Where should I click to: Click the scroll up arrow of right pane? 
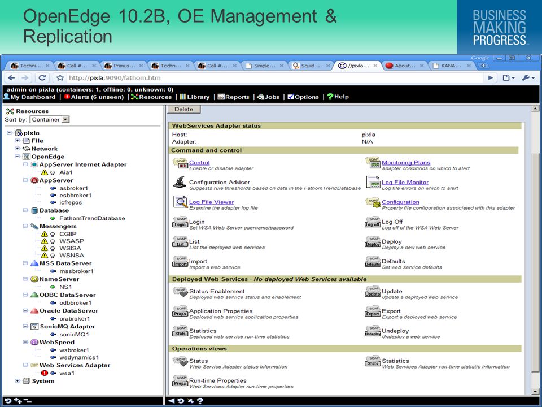535,109
